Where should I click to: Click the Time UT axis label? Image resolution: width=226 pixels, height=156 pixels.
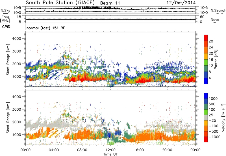(110, 154)
